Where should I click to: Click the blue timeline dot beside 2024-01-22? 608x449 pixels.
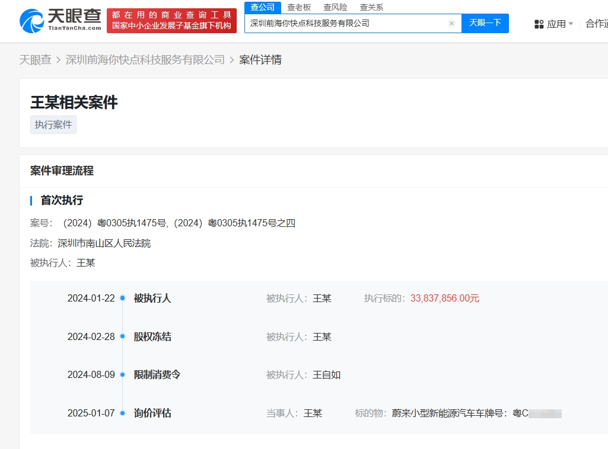click(123, 298)
